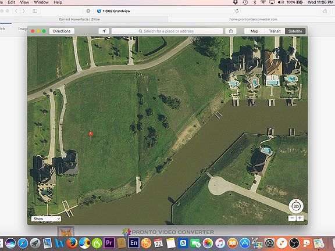The image size is (335, 251).
Task: Open iBooks from the Dock
Action: click(233, 243)
